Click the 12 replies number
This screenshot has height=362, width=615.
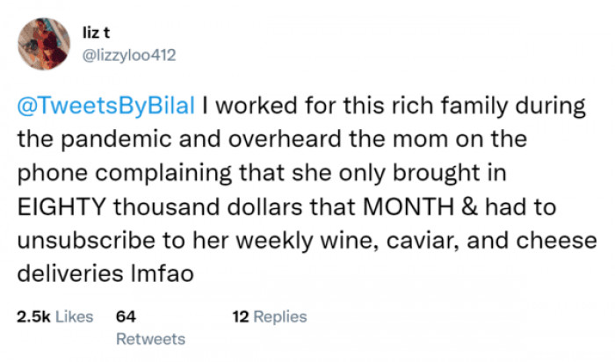click(240, 316)
